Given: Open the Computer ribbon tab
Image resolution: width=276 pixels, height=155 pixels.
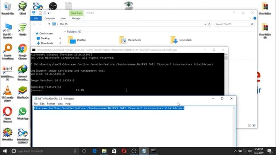Looking at the screenshot, I should point(50,18).
